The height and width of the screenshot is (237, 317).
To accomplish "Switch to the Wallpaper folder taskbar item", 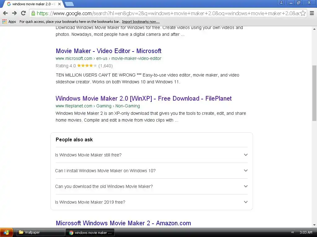I will (40, 232).
